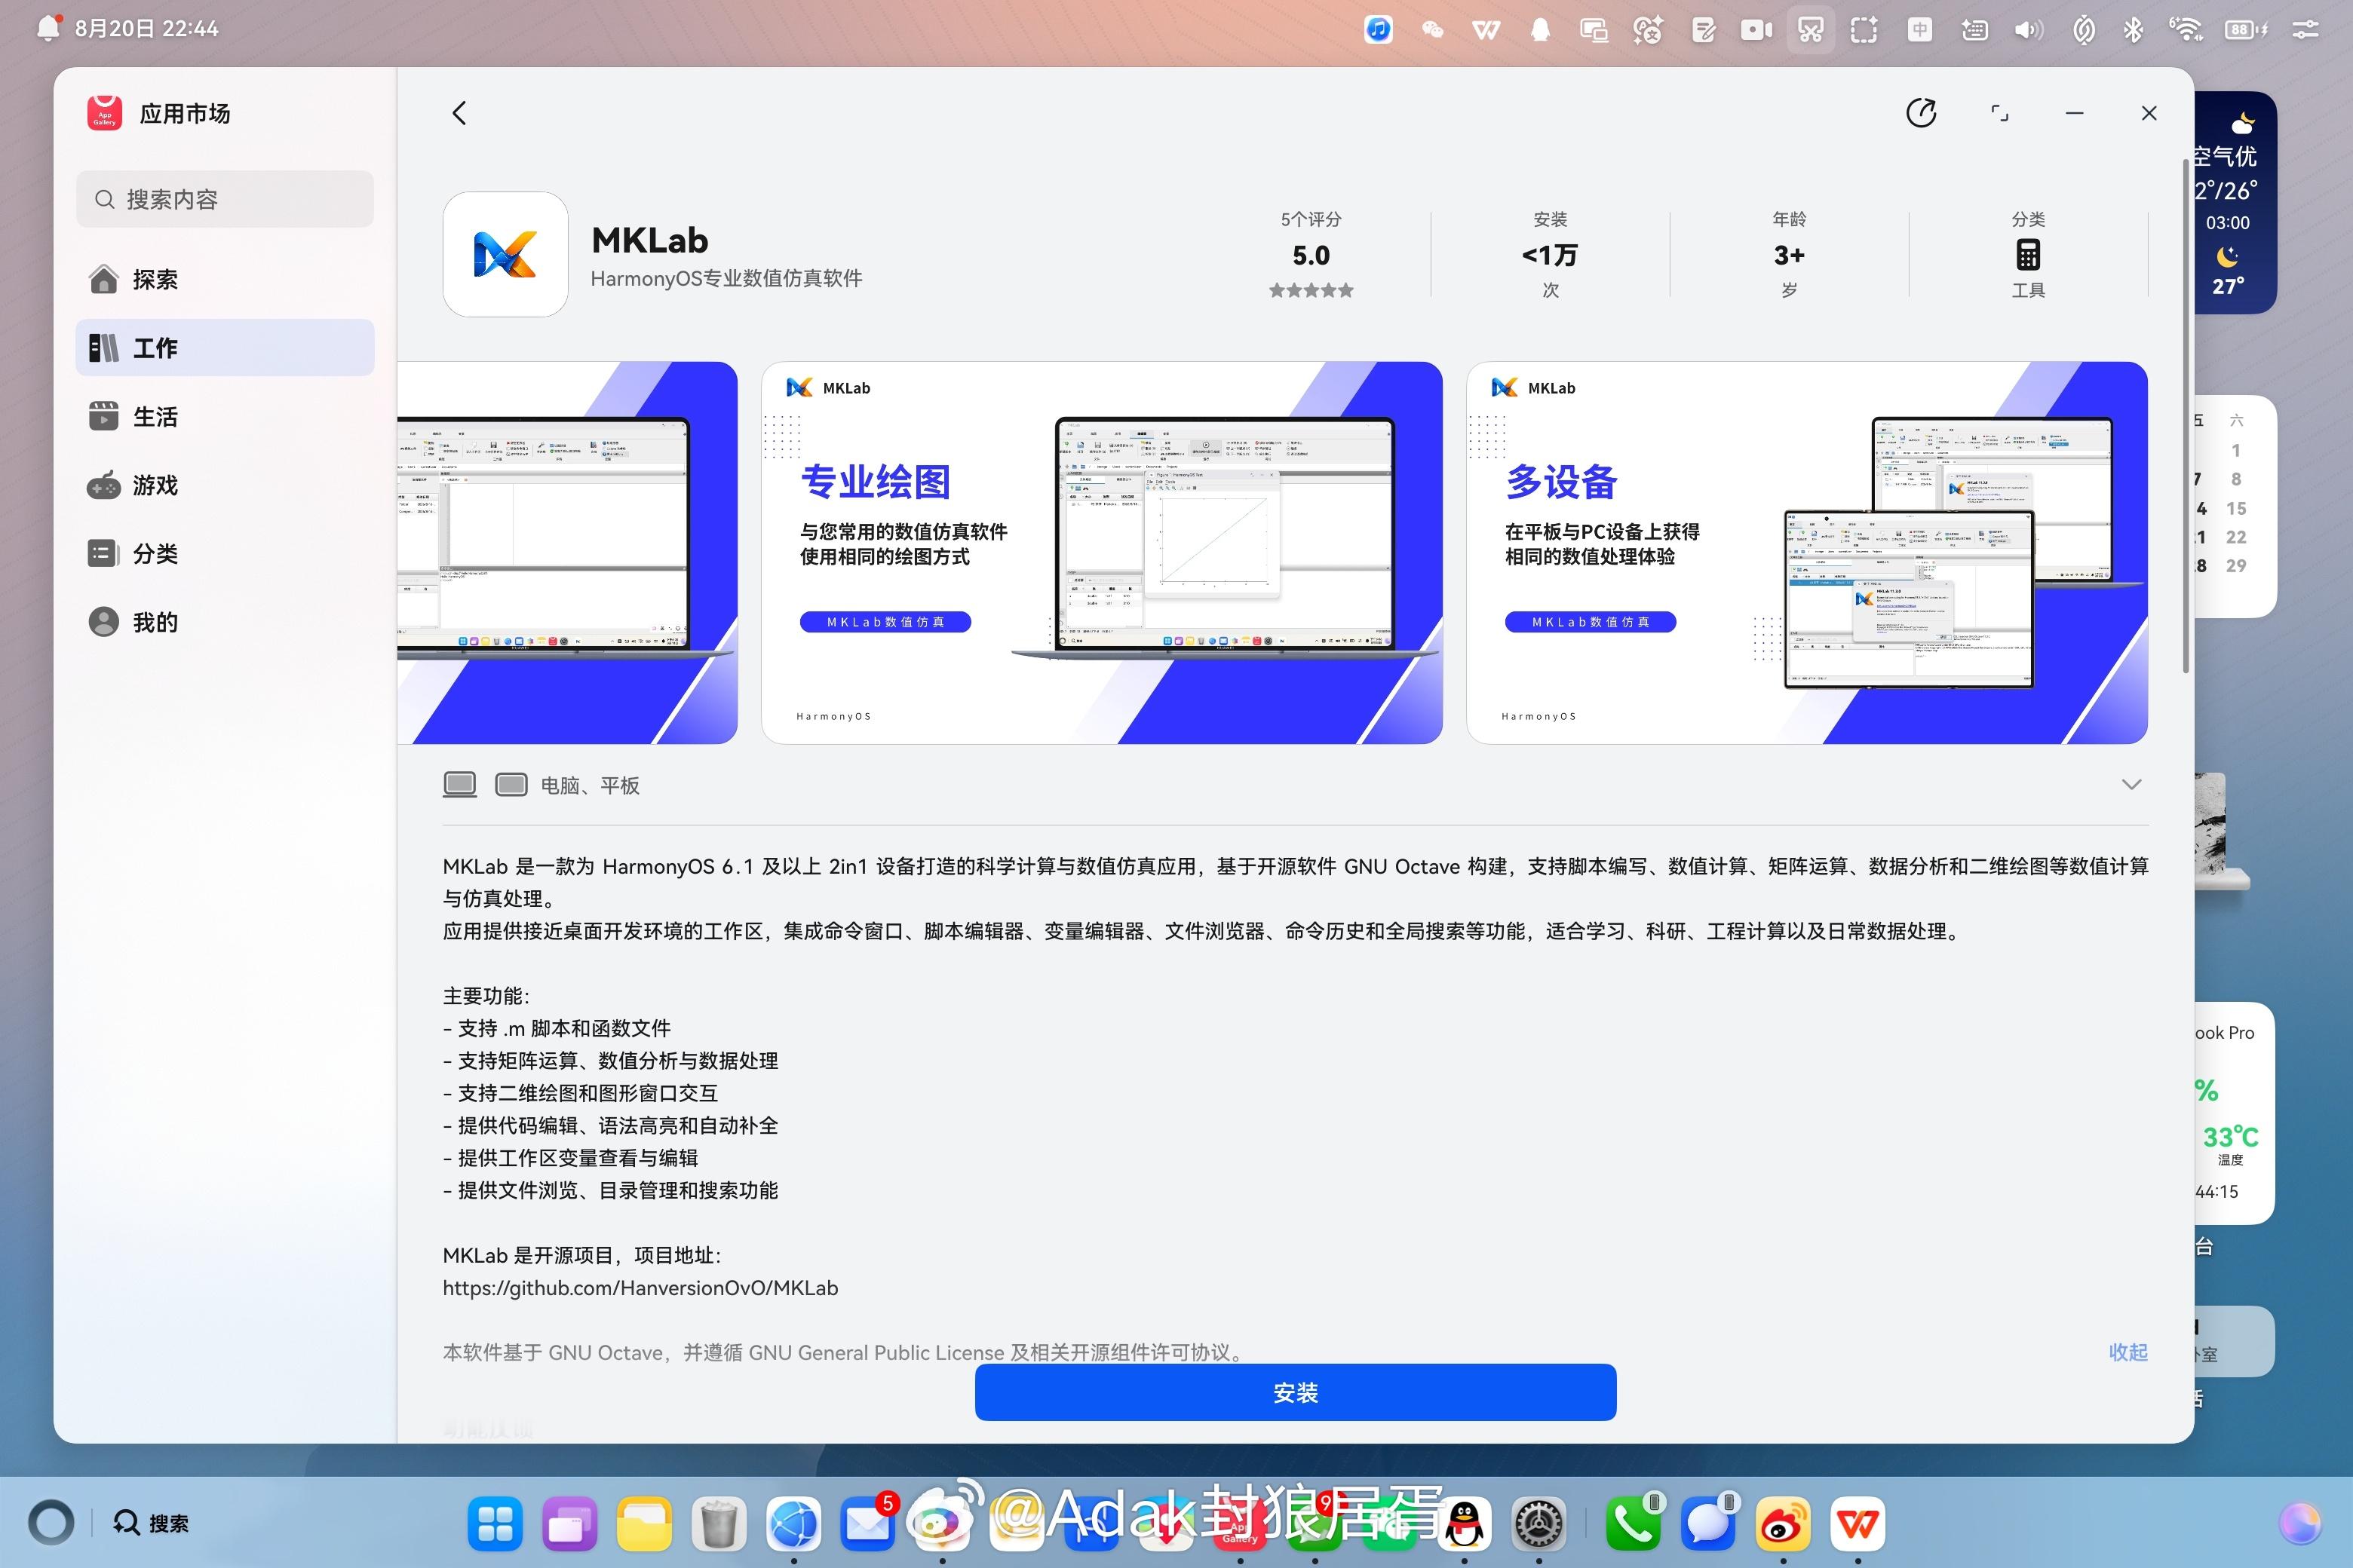2353x1568 pixels.
Task: Click the 电脑、平板 device label
Action: tap(589, 785)
